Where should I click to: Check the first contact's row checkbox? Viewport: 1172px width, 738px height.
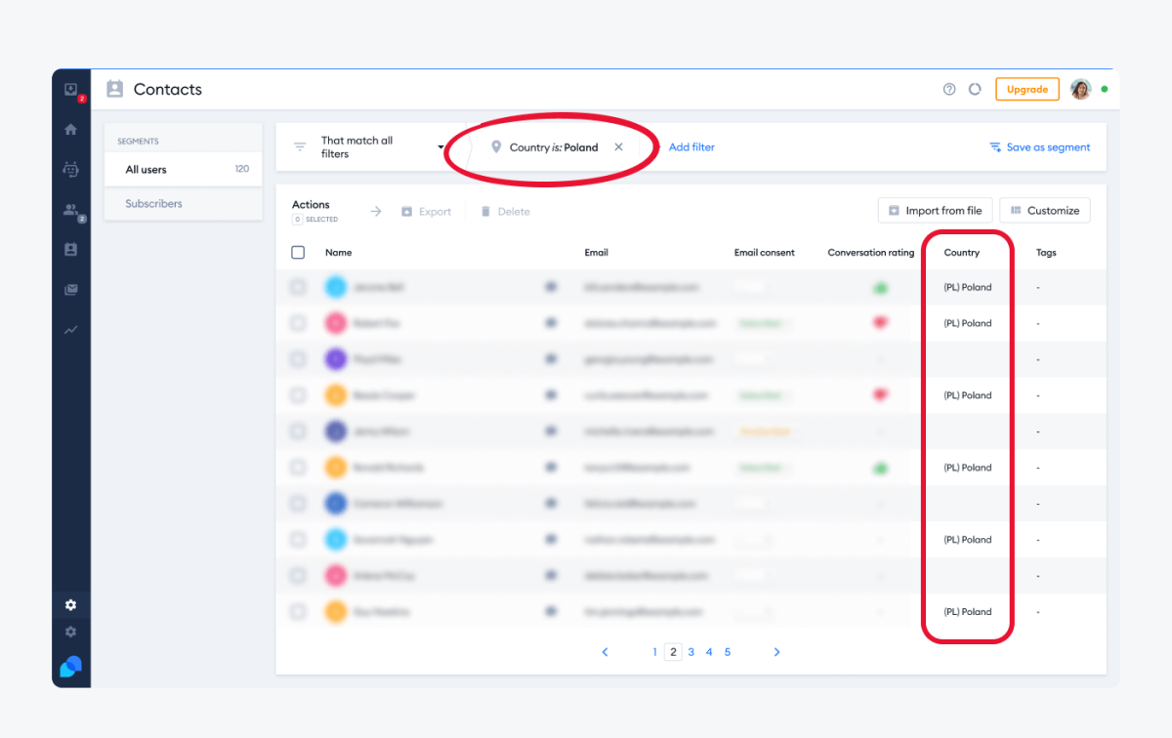298,287
